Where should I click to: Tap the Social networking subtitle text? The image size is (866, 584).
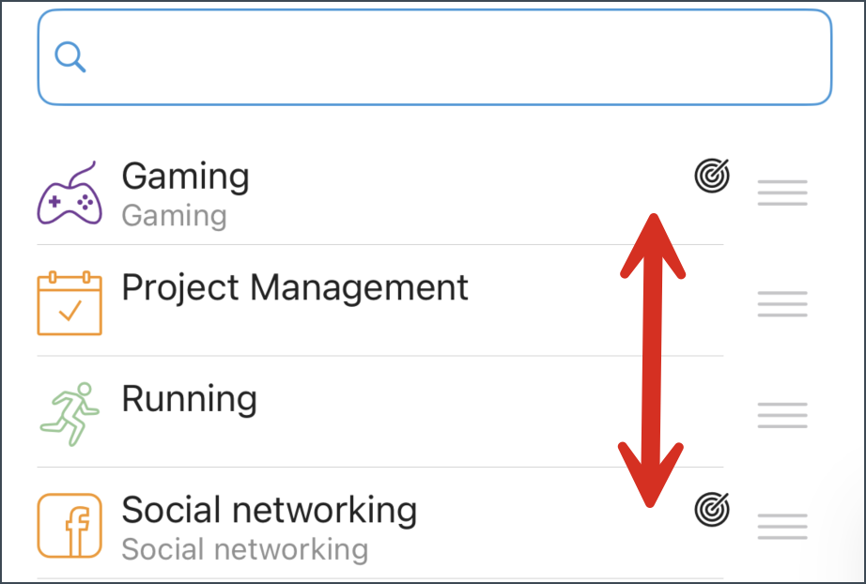tap(246, 548)
